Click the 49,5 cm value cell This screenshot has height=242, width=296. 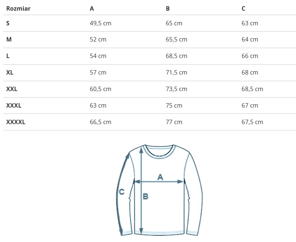coord(101,23)
